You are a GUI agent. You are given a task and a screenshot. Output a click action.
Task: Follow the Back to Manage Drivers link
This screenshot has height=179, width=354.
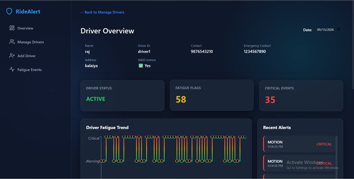pos(102,12)
